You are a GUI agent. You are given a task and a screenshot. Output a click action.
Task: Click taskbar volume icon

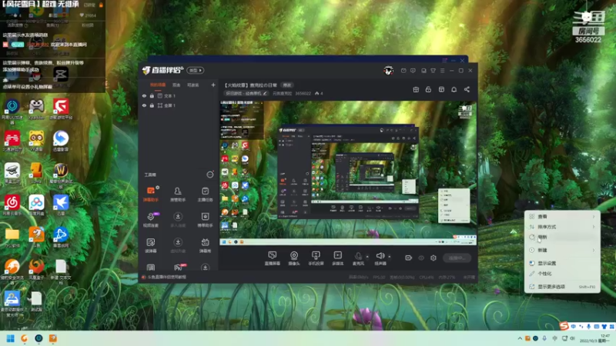(x=572, y=338)
